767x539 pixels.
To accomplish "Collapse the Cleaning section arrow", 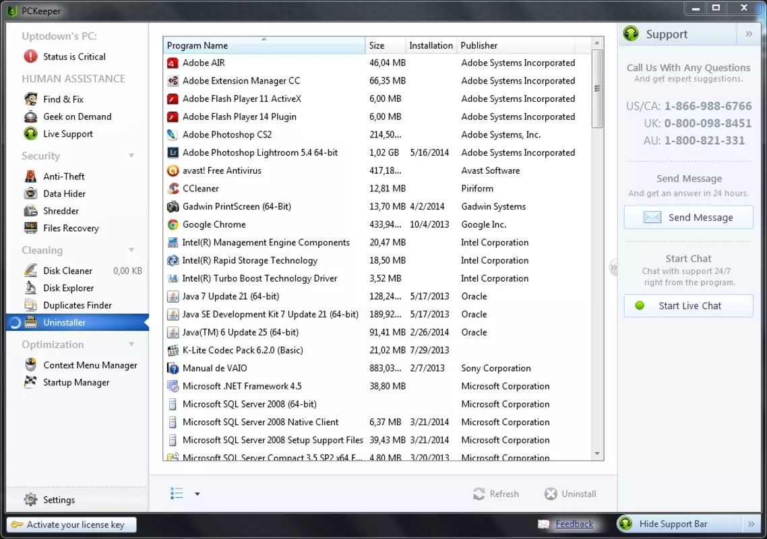I will tap(131, 250).
